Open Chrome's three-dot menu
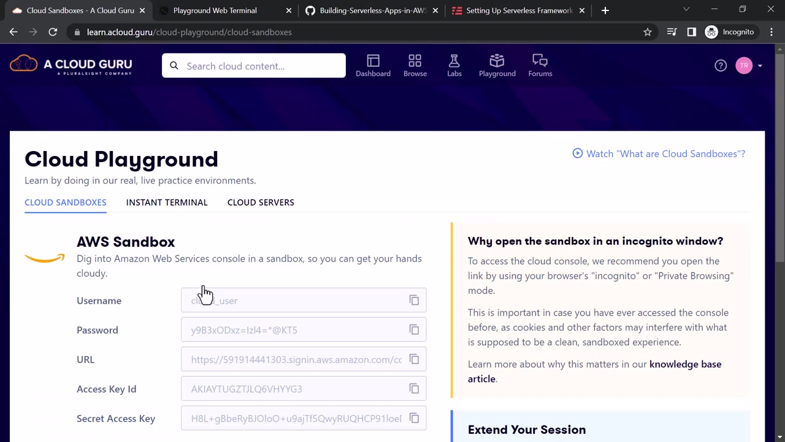 click(x=772, y=32)
